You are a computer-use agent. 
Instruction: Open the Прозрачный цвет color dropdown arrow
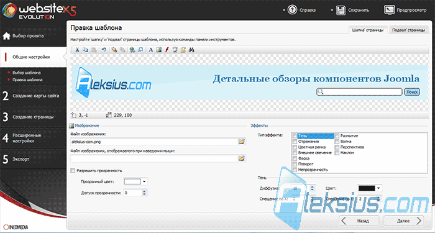[144, 181]
